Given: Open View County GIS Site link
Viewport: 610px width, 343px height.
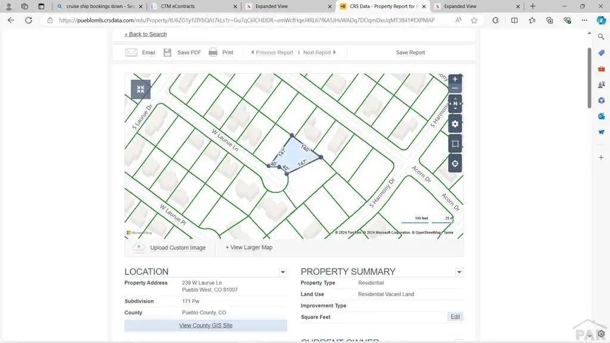Looking at the screenshot, I should coord(206,326).
